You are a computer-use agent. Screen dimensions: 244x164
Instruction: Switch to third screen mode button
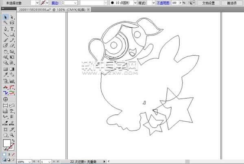(x=13, y=160)
